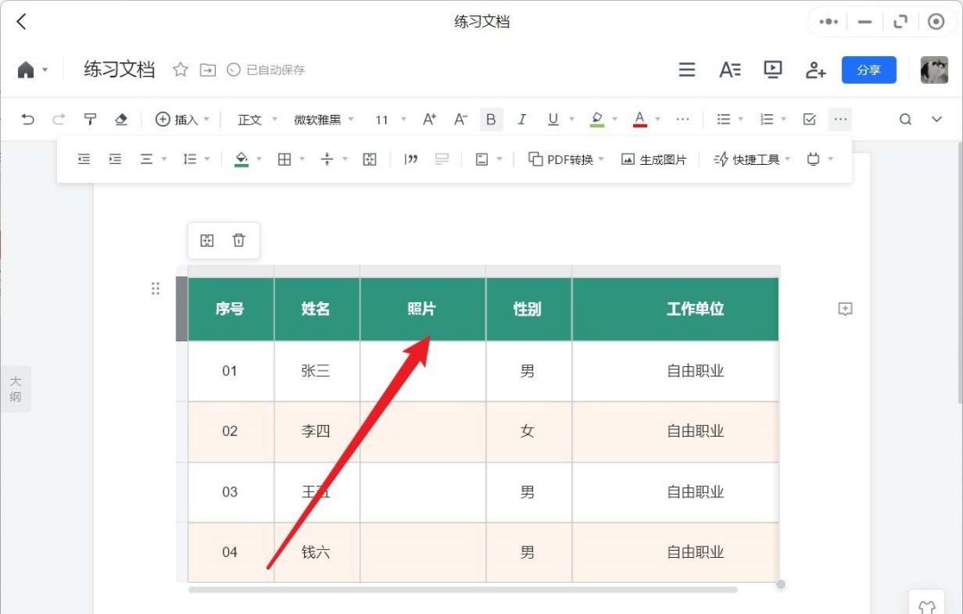Image resolution: width=963 pixels, height=614 pixels.
Task: Open the font color swatch
Action: click(x=638, y=119)
